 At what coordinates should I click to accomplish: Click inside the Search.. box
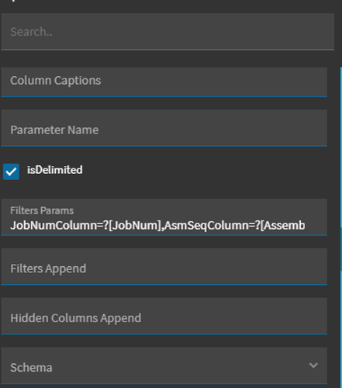pyautogui.click(x=168, y=32)
